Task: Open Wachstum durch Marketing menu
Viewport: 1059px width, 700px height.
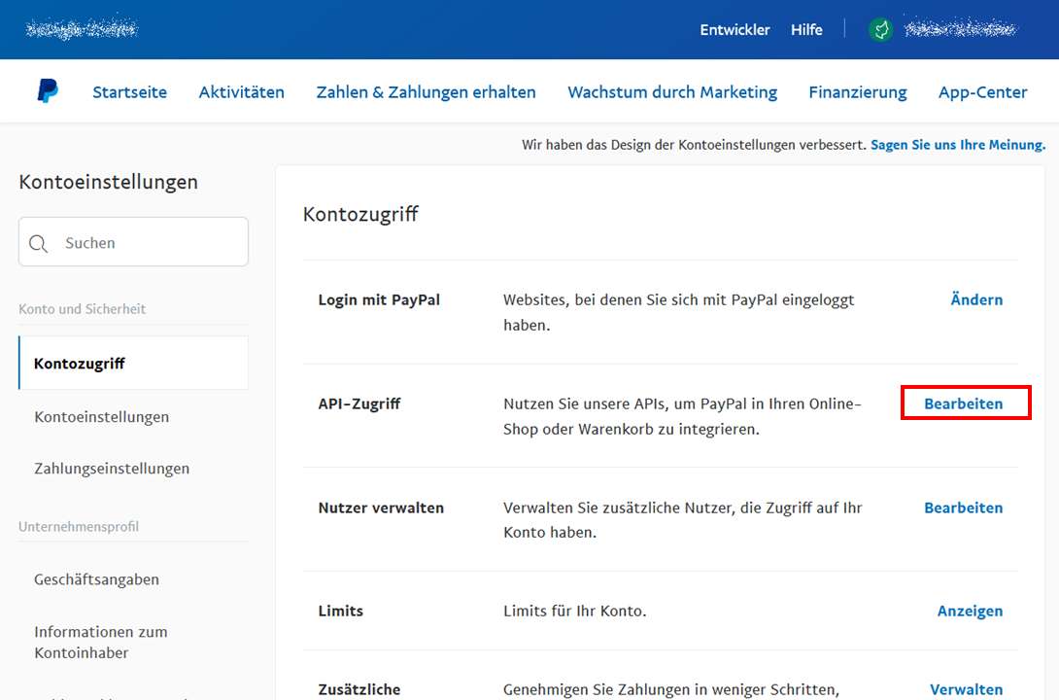Action: tap(672, 92)
